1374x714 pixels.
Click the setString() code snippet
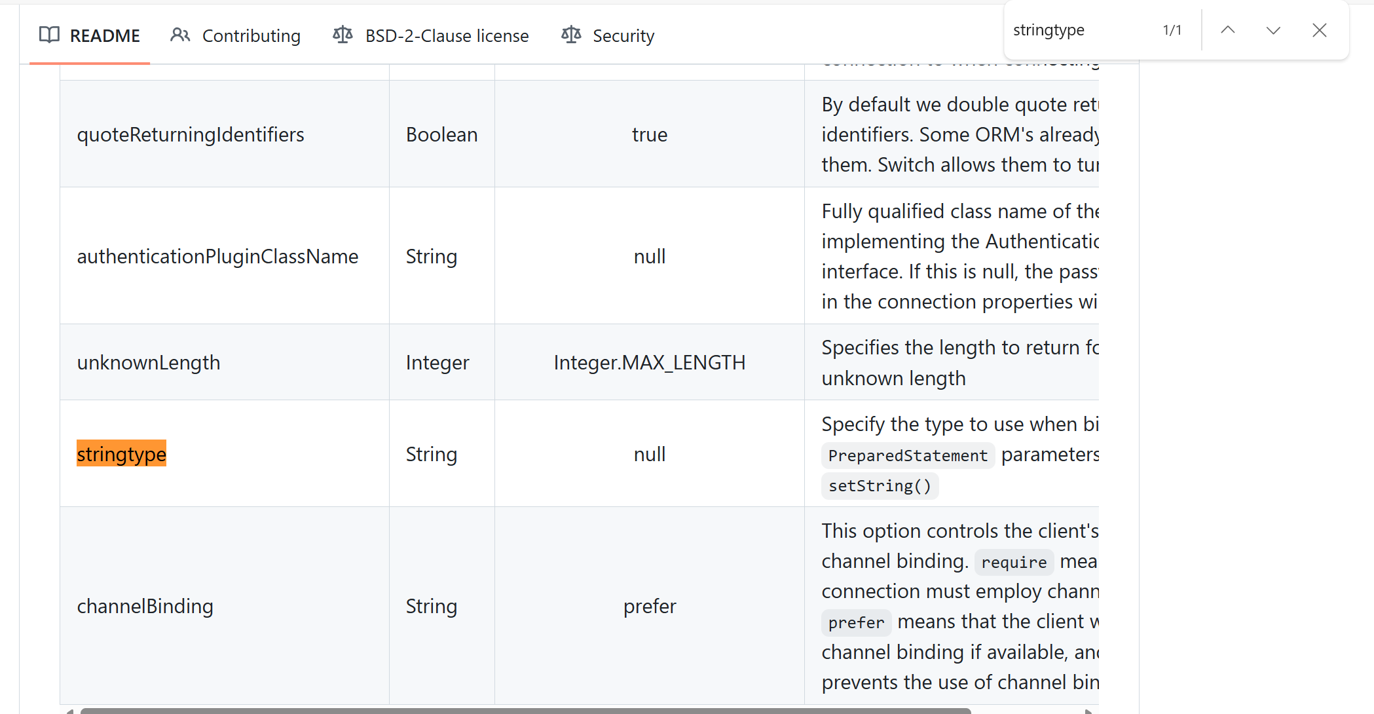pyautogui.click(x=880, y=485)
